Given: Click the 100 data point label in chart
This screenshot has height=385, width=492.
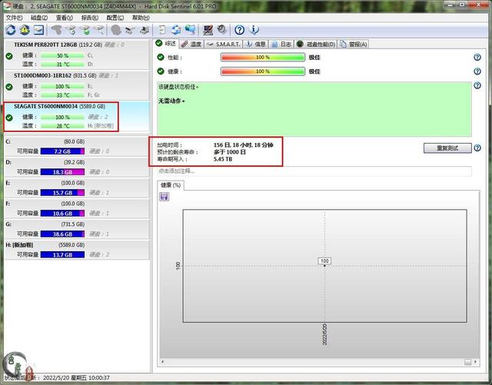Looking at the screenshot, I should pyautogui.click(x=324, y=261).
